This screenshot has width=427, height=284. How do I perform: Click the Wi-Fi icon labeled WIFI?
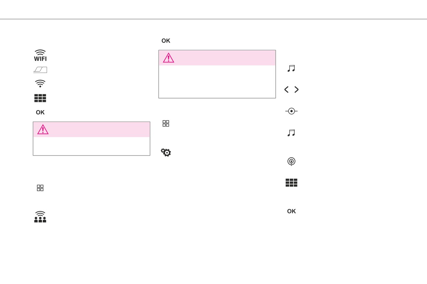[40, 55]
